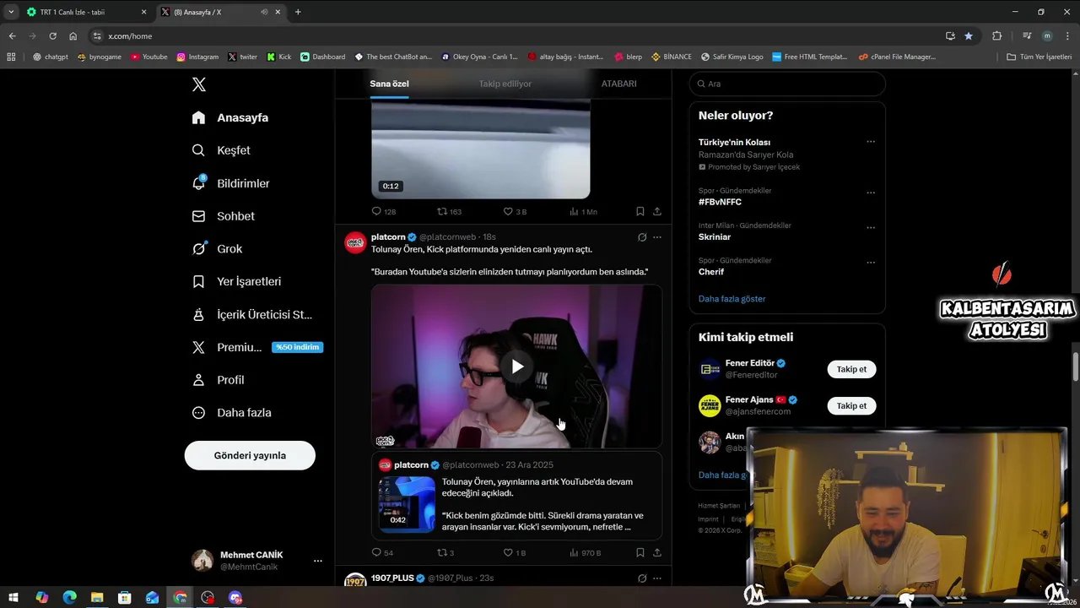Open Cherif trending topic

(711, 272)
